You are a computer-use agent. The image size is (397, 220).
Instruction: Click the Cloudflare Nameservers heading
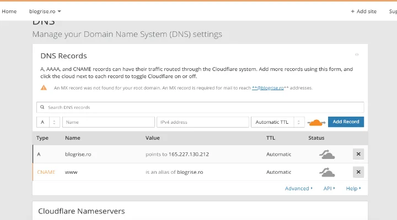coord(81,211)
